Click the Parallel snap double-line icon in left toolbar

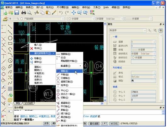[4, 97]
